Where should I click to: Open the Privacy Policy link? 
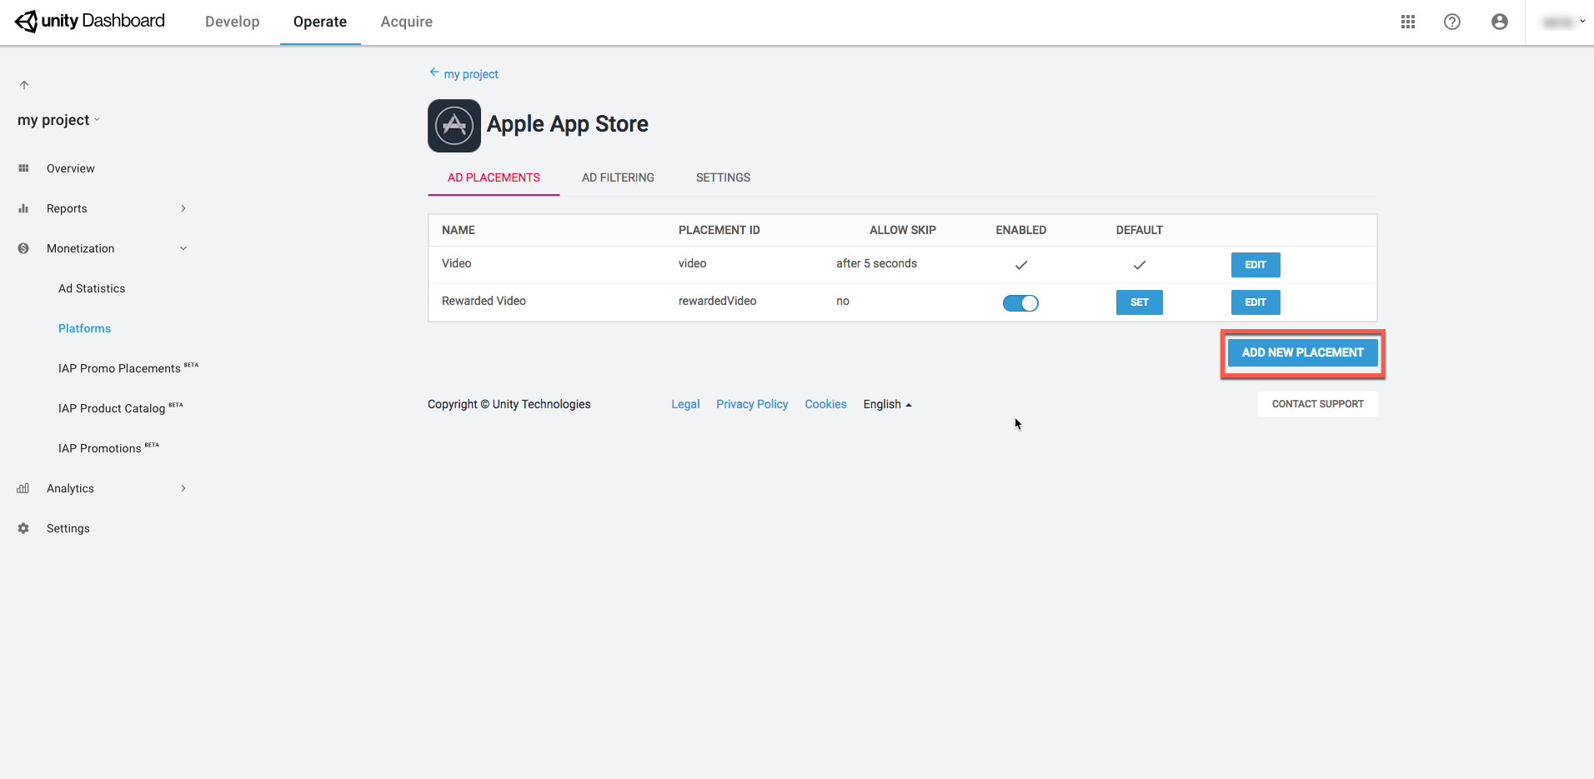pos(752,404)
